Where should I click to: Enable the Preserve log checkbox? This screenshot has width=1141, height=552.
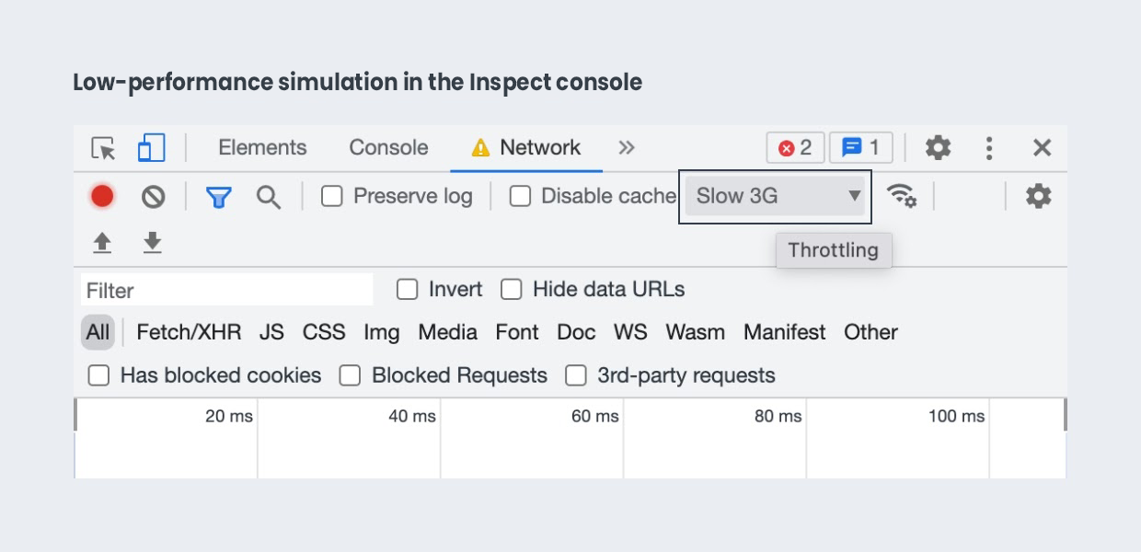coord(332,196)
